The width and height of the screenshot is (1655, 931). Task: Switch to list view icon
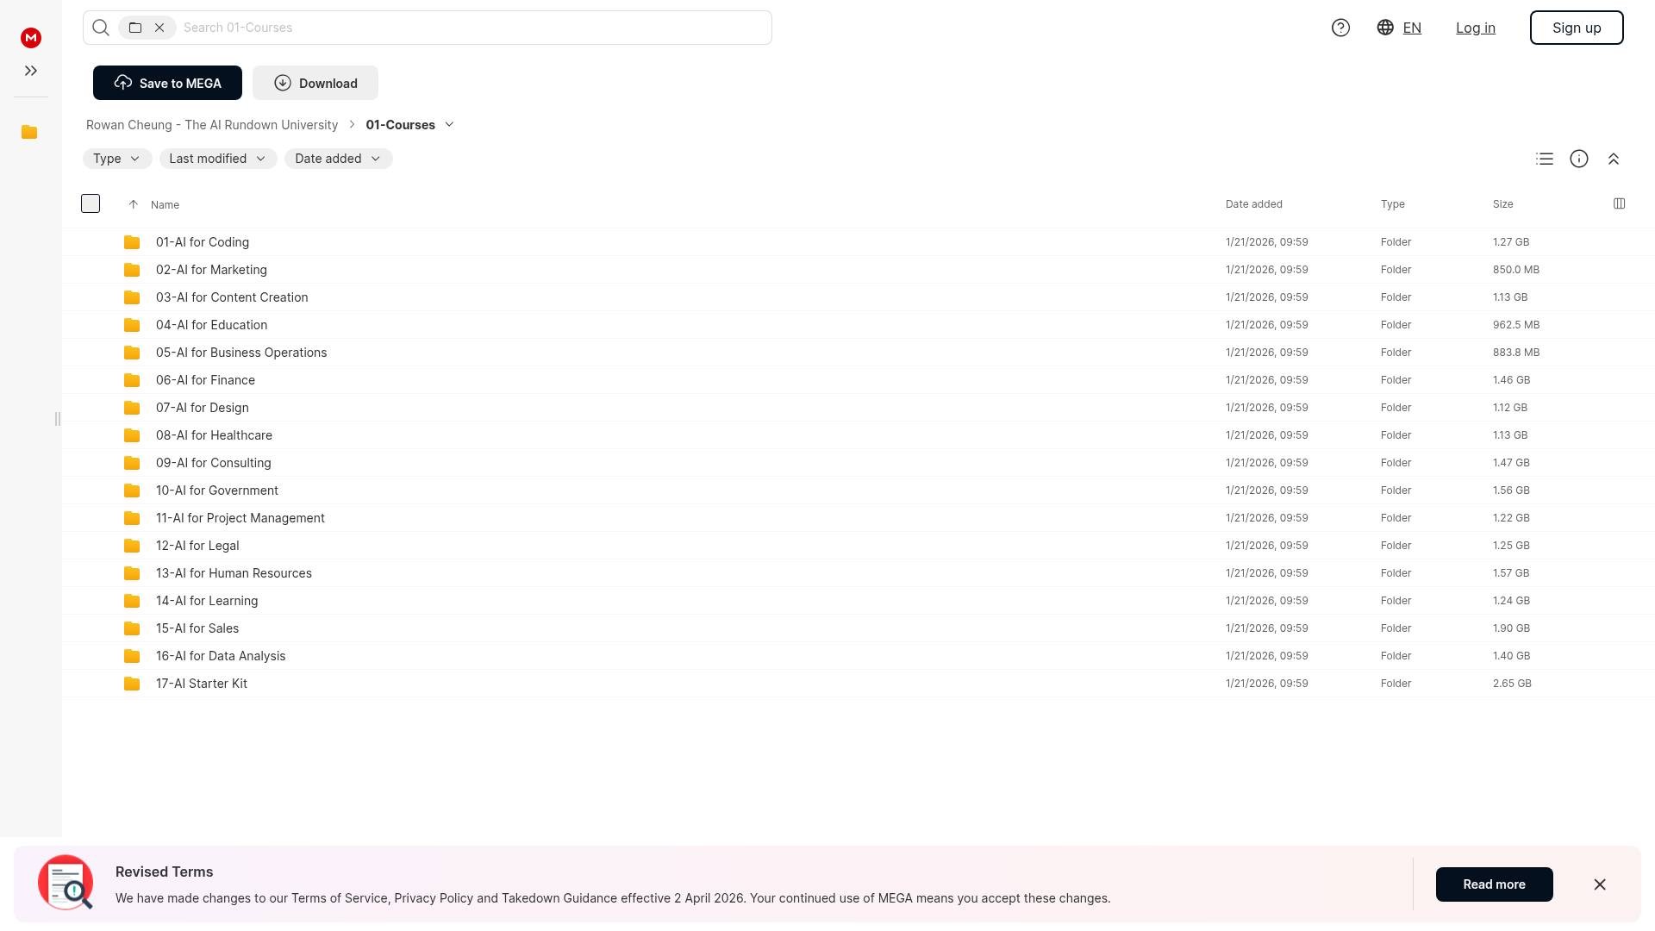pyautogui.click(x=1545, y=159)
